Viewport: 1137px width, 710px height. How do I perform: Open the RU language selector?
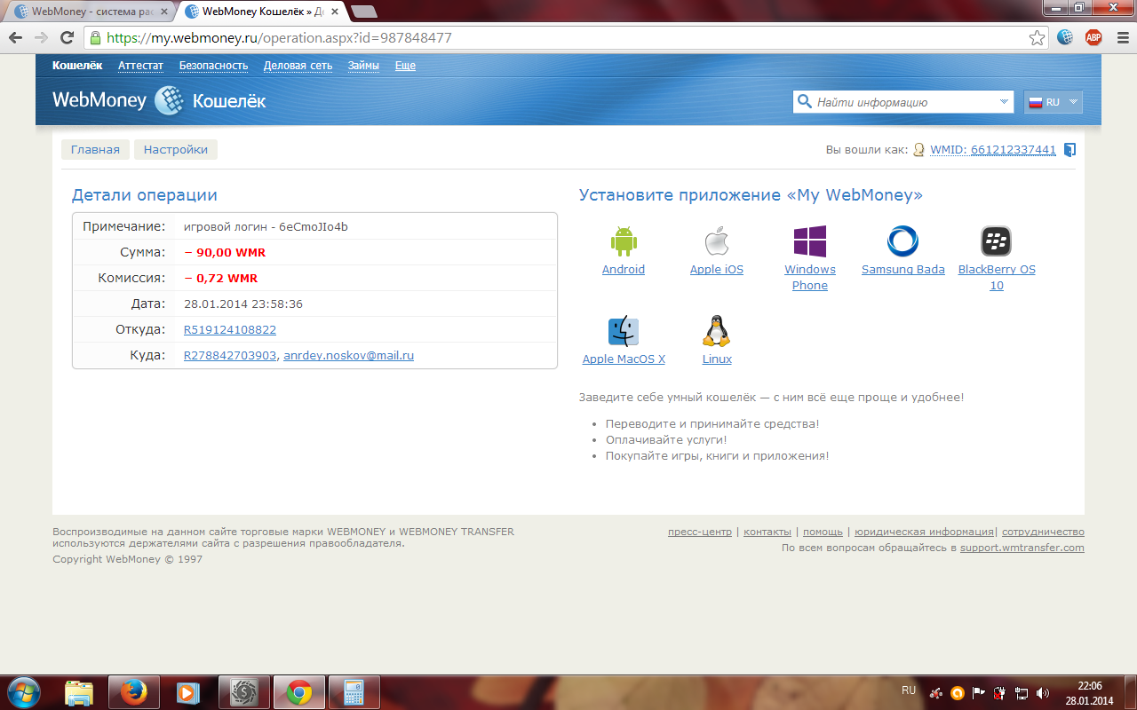click(x=1054, y=102)
